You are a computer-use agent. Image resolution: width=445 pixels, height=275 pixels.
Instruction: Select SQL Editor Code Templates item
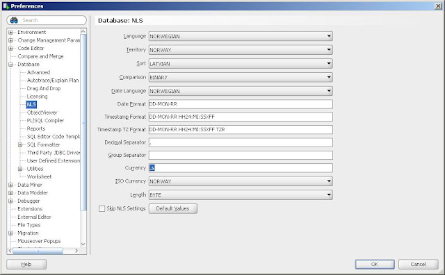[x=54, y=136]
